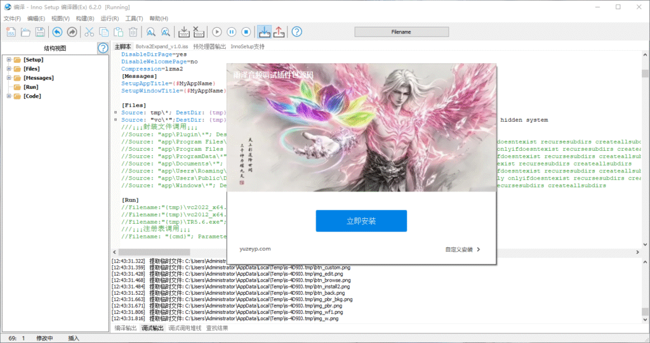Click the log line ending btn_back.png
650x343 pixels.
[x=228, y=293]
